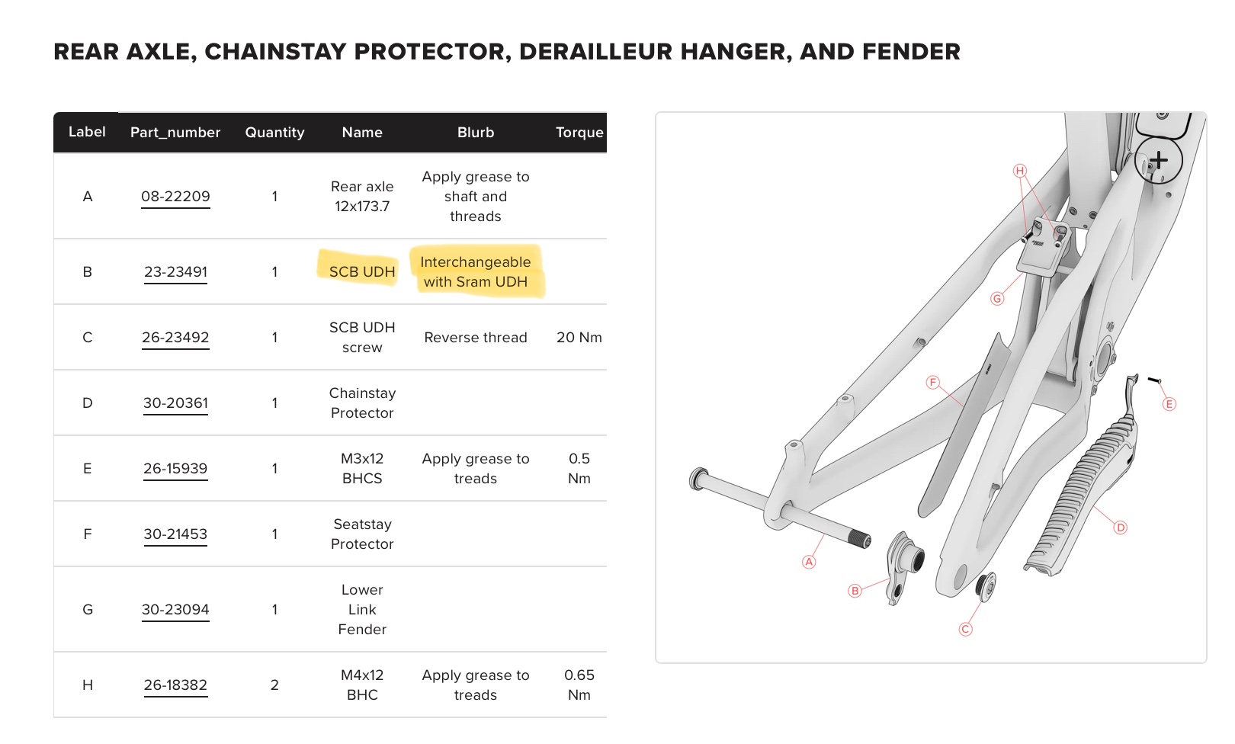Follow part link 26-15939
The image size is (1235, 744).
(x=175, y=469)
